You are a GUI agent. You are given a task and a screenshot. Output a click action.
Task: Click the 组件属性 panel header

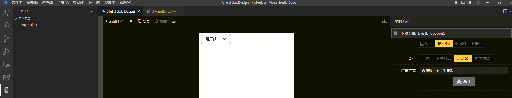(x=402, y=22)
